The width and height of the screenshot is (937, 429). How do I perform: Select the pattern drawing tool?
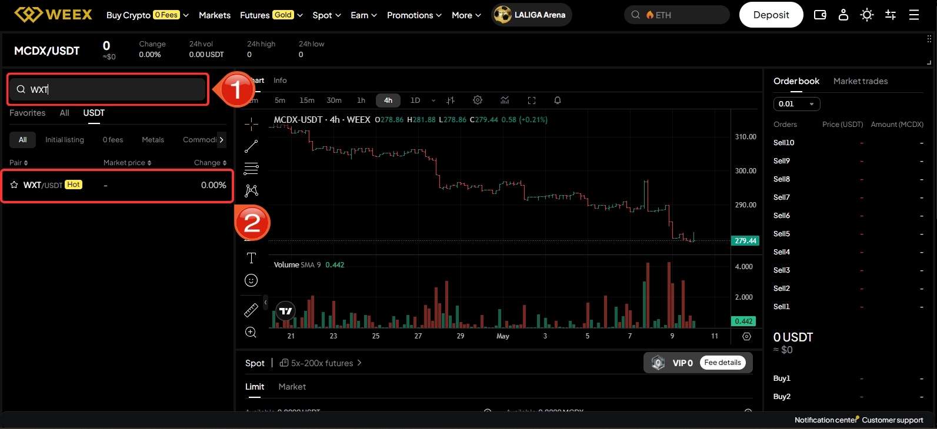pos(251,190)
